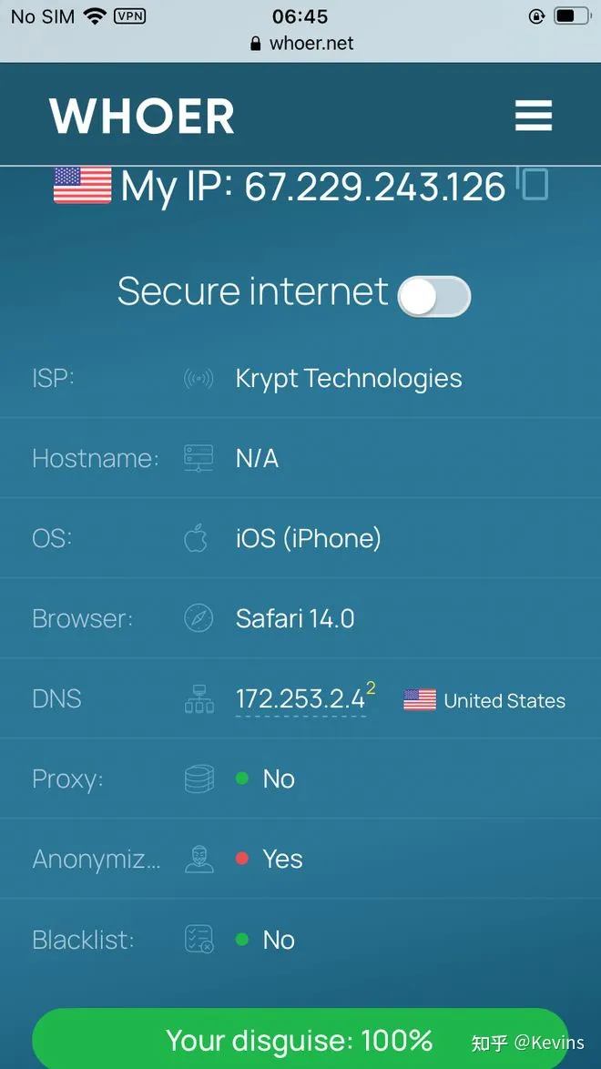Tap the Krypt Technologies ISP value

point(349,379)
